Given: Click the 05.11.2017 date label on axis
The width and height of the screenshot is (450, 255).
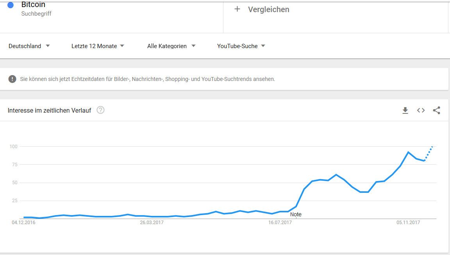Looking at the screenshot, I should click(408, 223).
